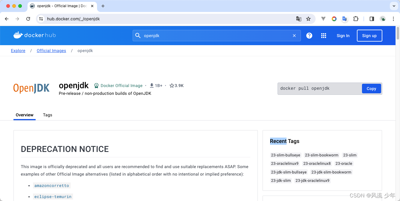The image size is (400, 201).
Task: Bookmark this page with the star icon
Action: click(308, 19)
